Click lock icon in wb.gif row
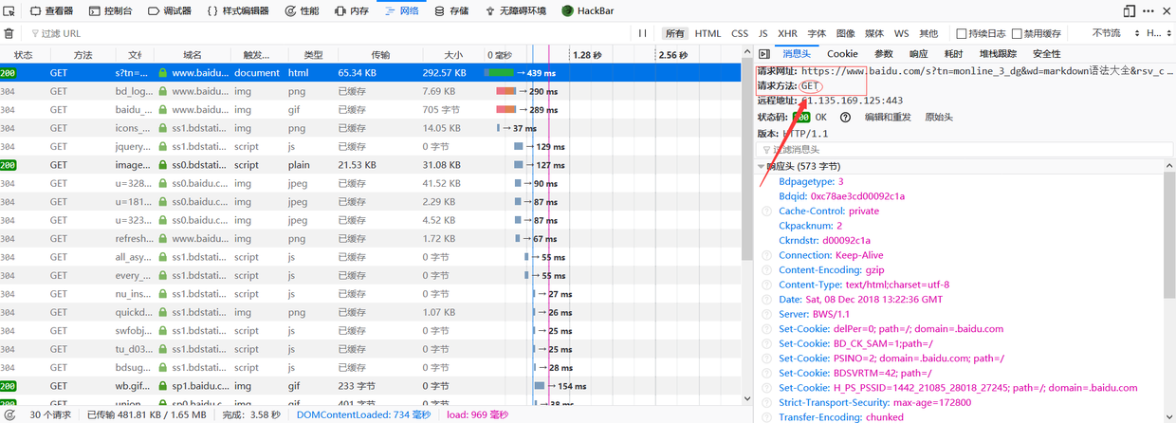The width and height of the screenshot is (1176, 423). [x=163, y=386]
